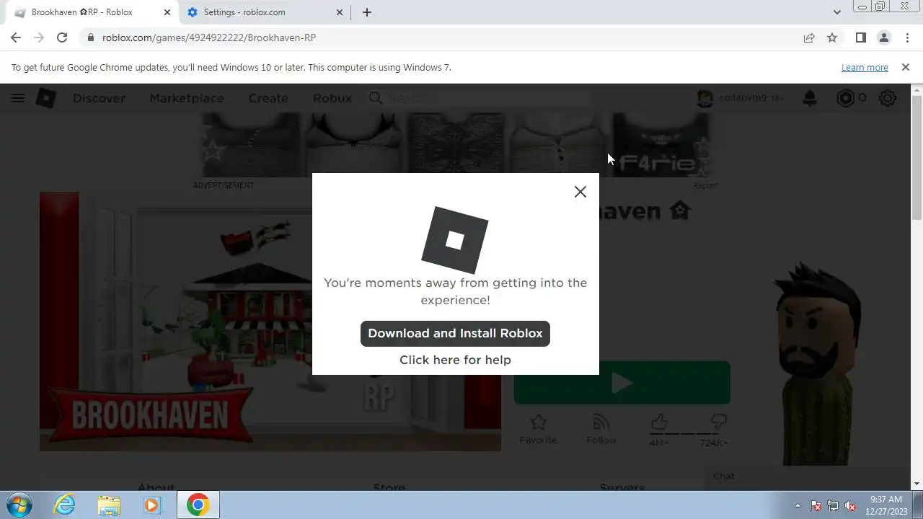The width and height of the screenshot is (923, 519).
Task: Show hidden tray icons arrow
Action: tap(798, 505)
